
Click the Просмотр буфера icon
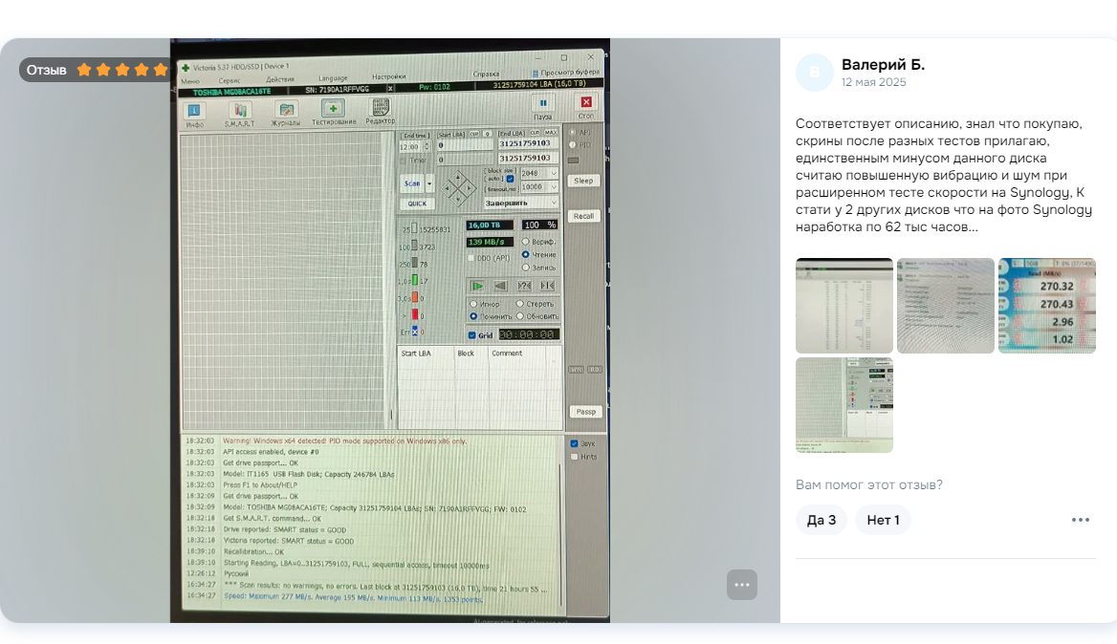click(x=535, y=74)
